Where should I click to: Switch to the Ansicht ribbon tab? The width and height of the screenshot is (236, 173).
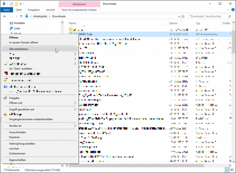pyautogui.click(x=50, y=9)
